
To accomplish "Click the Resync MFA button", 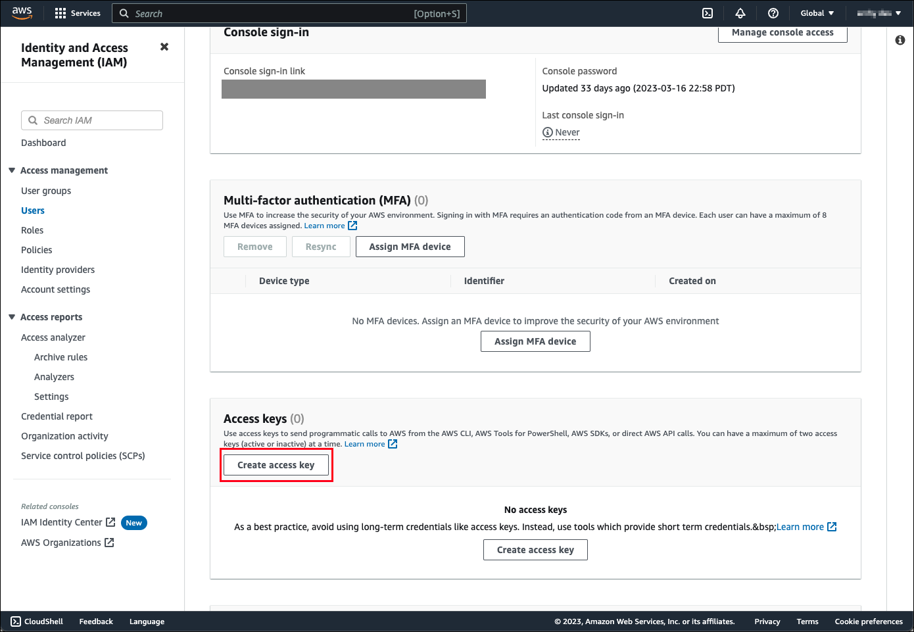I will click(x=321, y=247).
